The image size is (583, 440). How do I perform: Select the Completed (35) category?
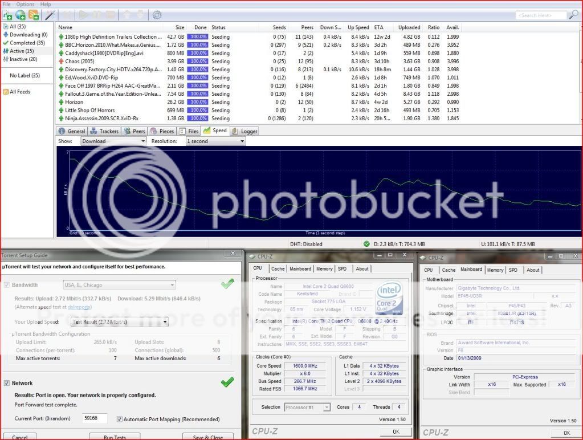pyautogui.click(x=24, y=43)
